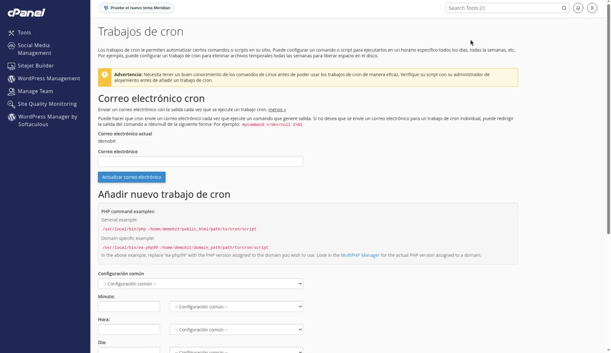Expand the main Configuración común dropdown
Viewport: 611px width, 353px height.
(x=200, y=284)
